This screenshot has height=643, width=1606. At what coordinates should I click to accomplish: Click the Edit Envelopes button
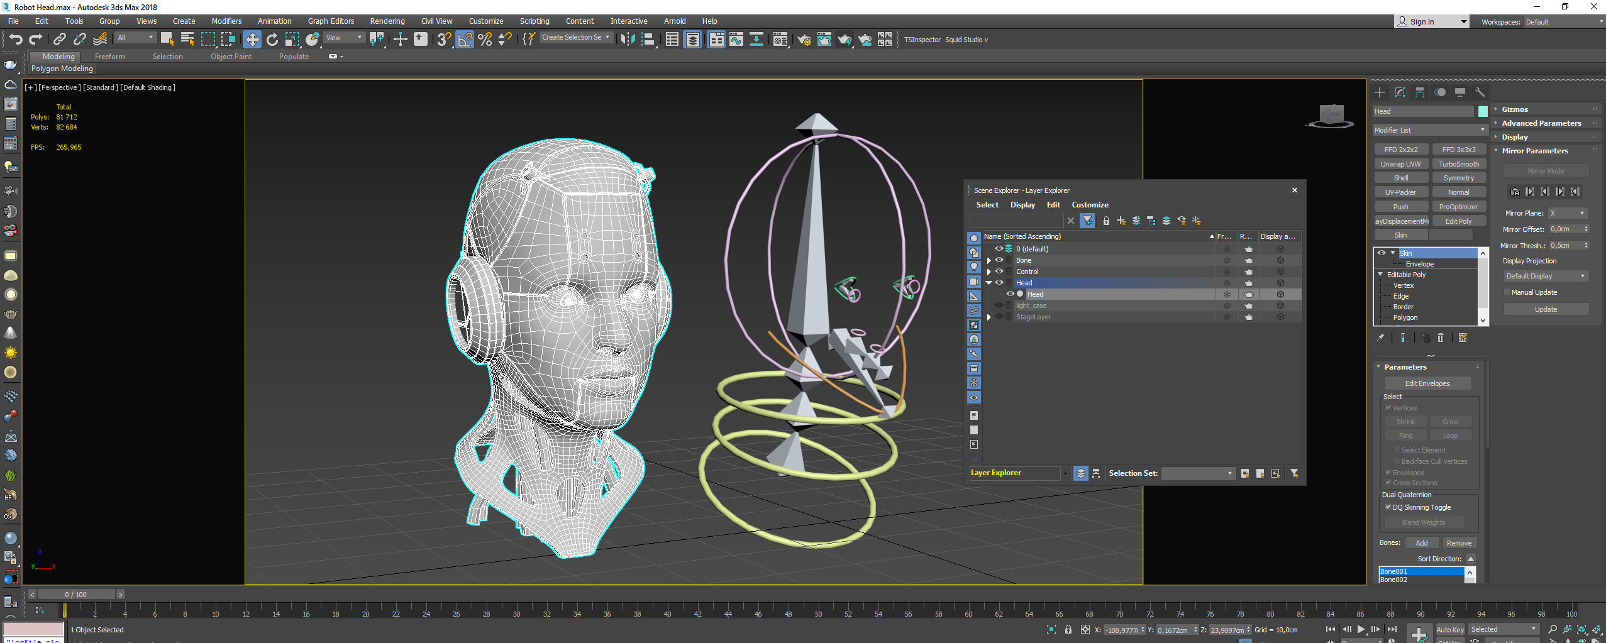[1427, 383]
